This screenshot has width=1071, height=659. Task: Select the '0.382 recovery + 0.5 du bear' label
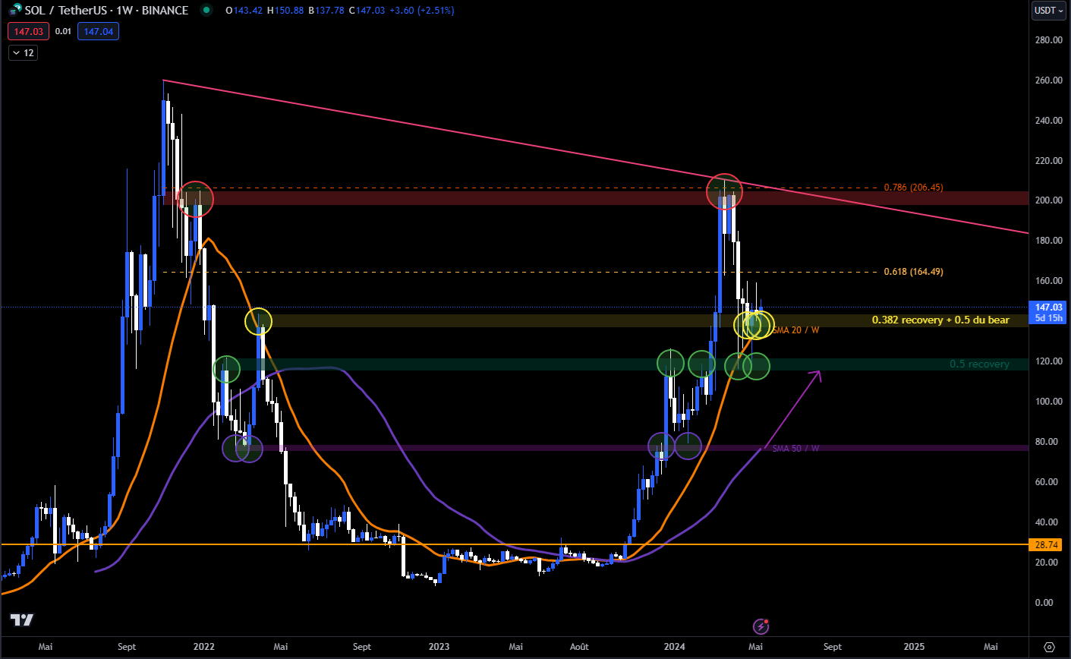940,320
